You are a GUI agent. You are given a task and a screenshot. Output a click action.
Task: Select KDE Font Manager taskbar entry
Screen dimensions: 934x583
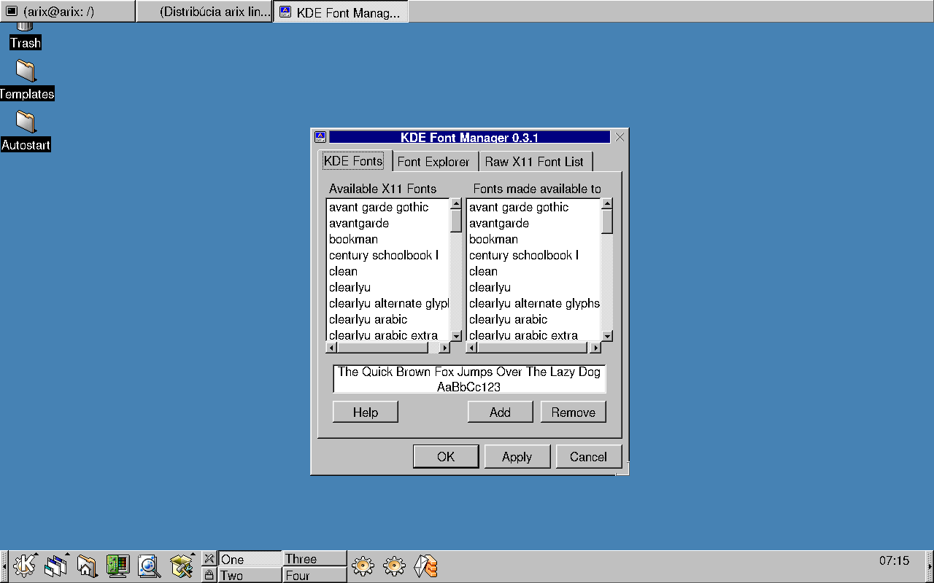(341, 12)
